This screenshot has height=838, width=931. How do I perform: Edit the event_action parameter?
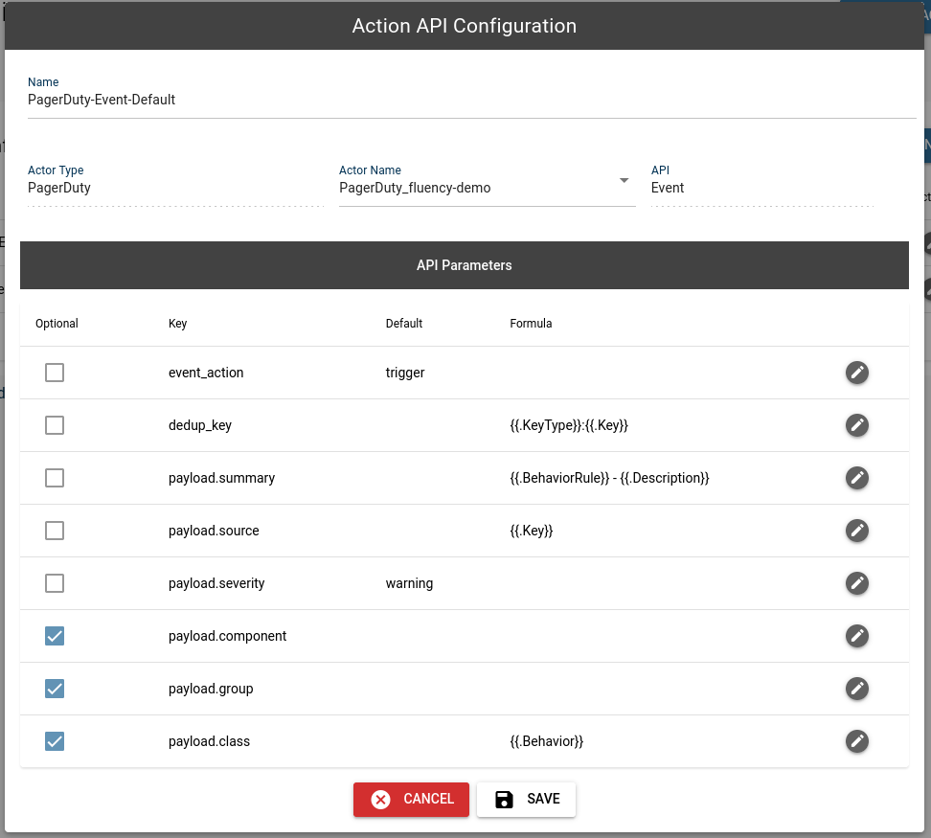coord(857,373)
